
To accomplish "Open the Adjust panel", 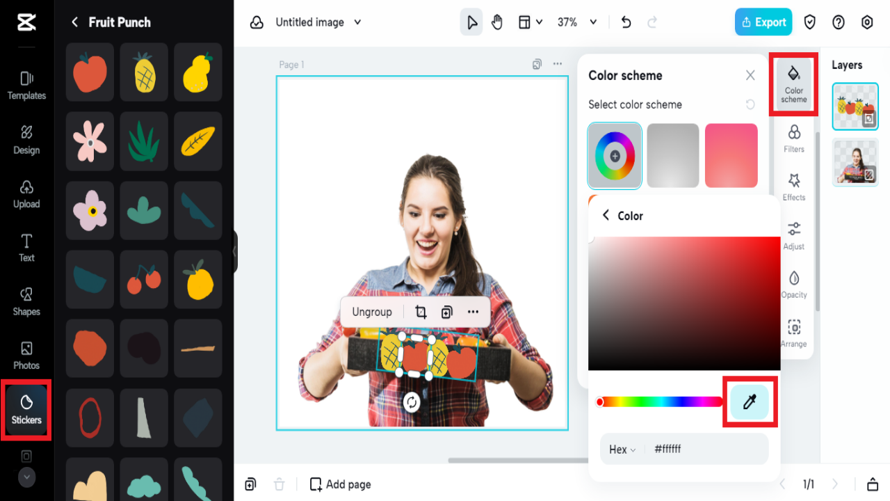I will click(x=793, y=234).
